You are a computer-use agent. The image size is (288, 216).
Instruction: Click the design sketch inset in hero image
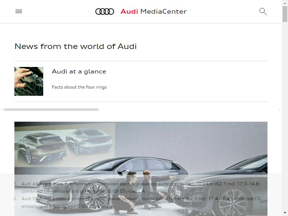click(x=65, y=145)
